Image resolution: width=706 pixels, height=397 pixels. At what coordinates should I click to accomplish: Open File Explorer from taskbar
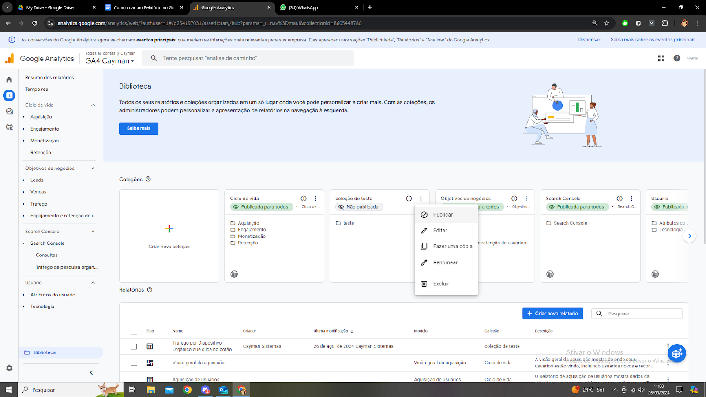[x=151, y=390]
